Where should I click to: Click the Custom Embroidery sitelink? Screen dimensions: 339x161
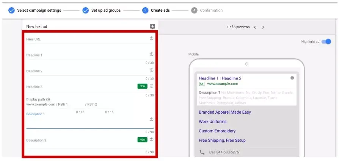217,131
